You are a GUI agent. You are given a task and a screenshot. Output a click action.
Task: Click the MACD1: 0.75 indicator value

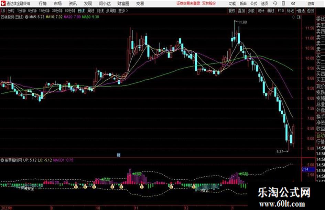point(63,160)
